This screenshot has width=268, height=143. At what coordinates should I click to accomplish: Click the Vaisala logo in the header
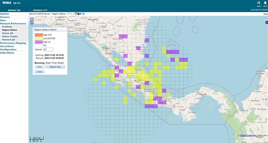[x=8, y=3]
